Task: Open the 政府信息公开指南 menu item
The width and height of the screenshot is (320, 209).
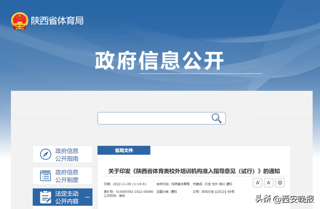Action: (x=67, y=154)
